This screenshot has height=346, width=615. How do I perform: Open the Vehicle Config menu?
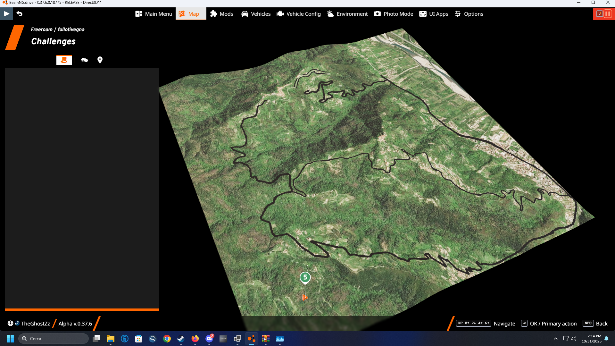298,14
